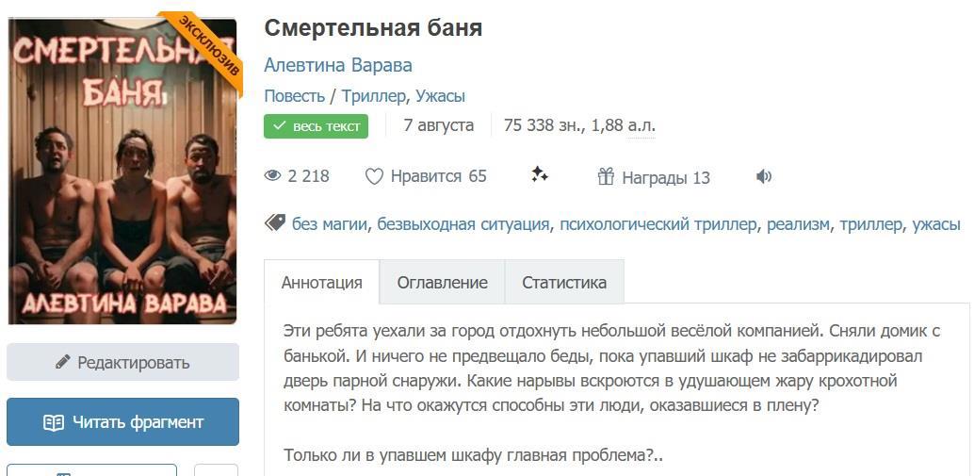Click the Повесть form link
Image resolution: width=974 pixels, height=476 pixels.
(x=294, y=96)
